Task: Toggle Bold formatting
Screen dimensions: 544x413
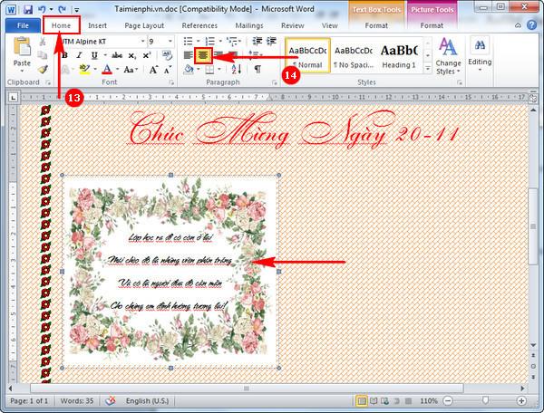Action: click(64, 55)
